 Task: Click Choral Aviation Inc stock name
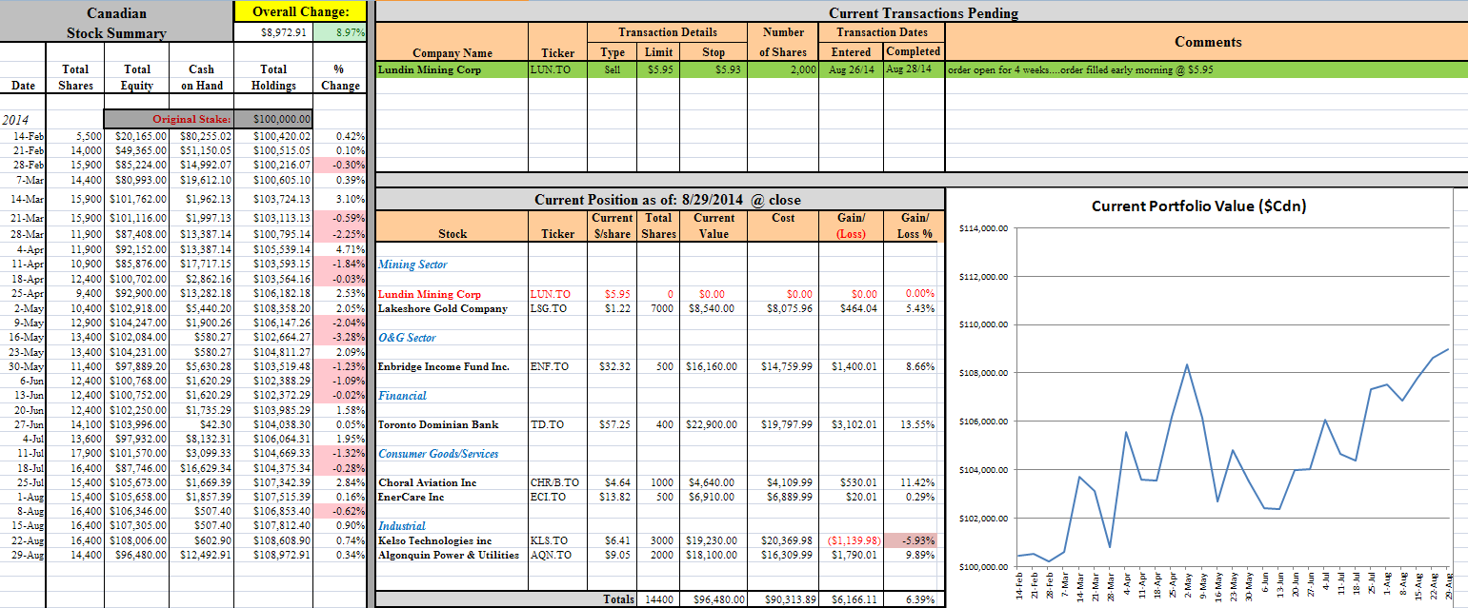click(427, 482)
